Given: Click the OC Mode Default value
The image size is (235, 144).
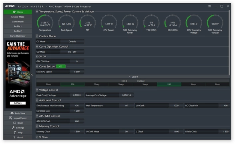Looking at the screenshot, I should coord(72,42).
